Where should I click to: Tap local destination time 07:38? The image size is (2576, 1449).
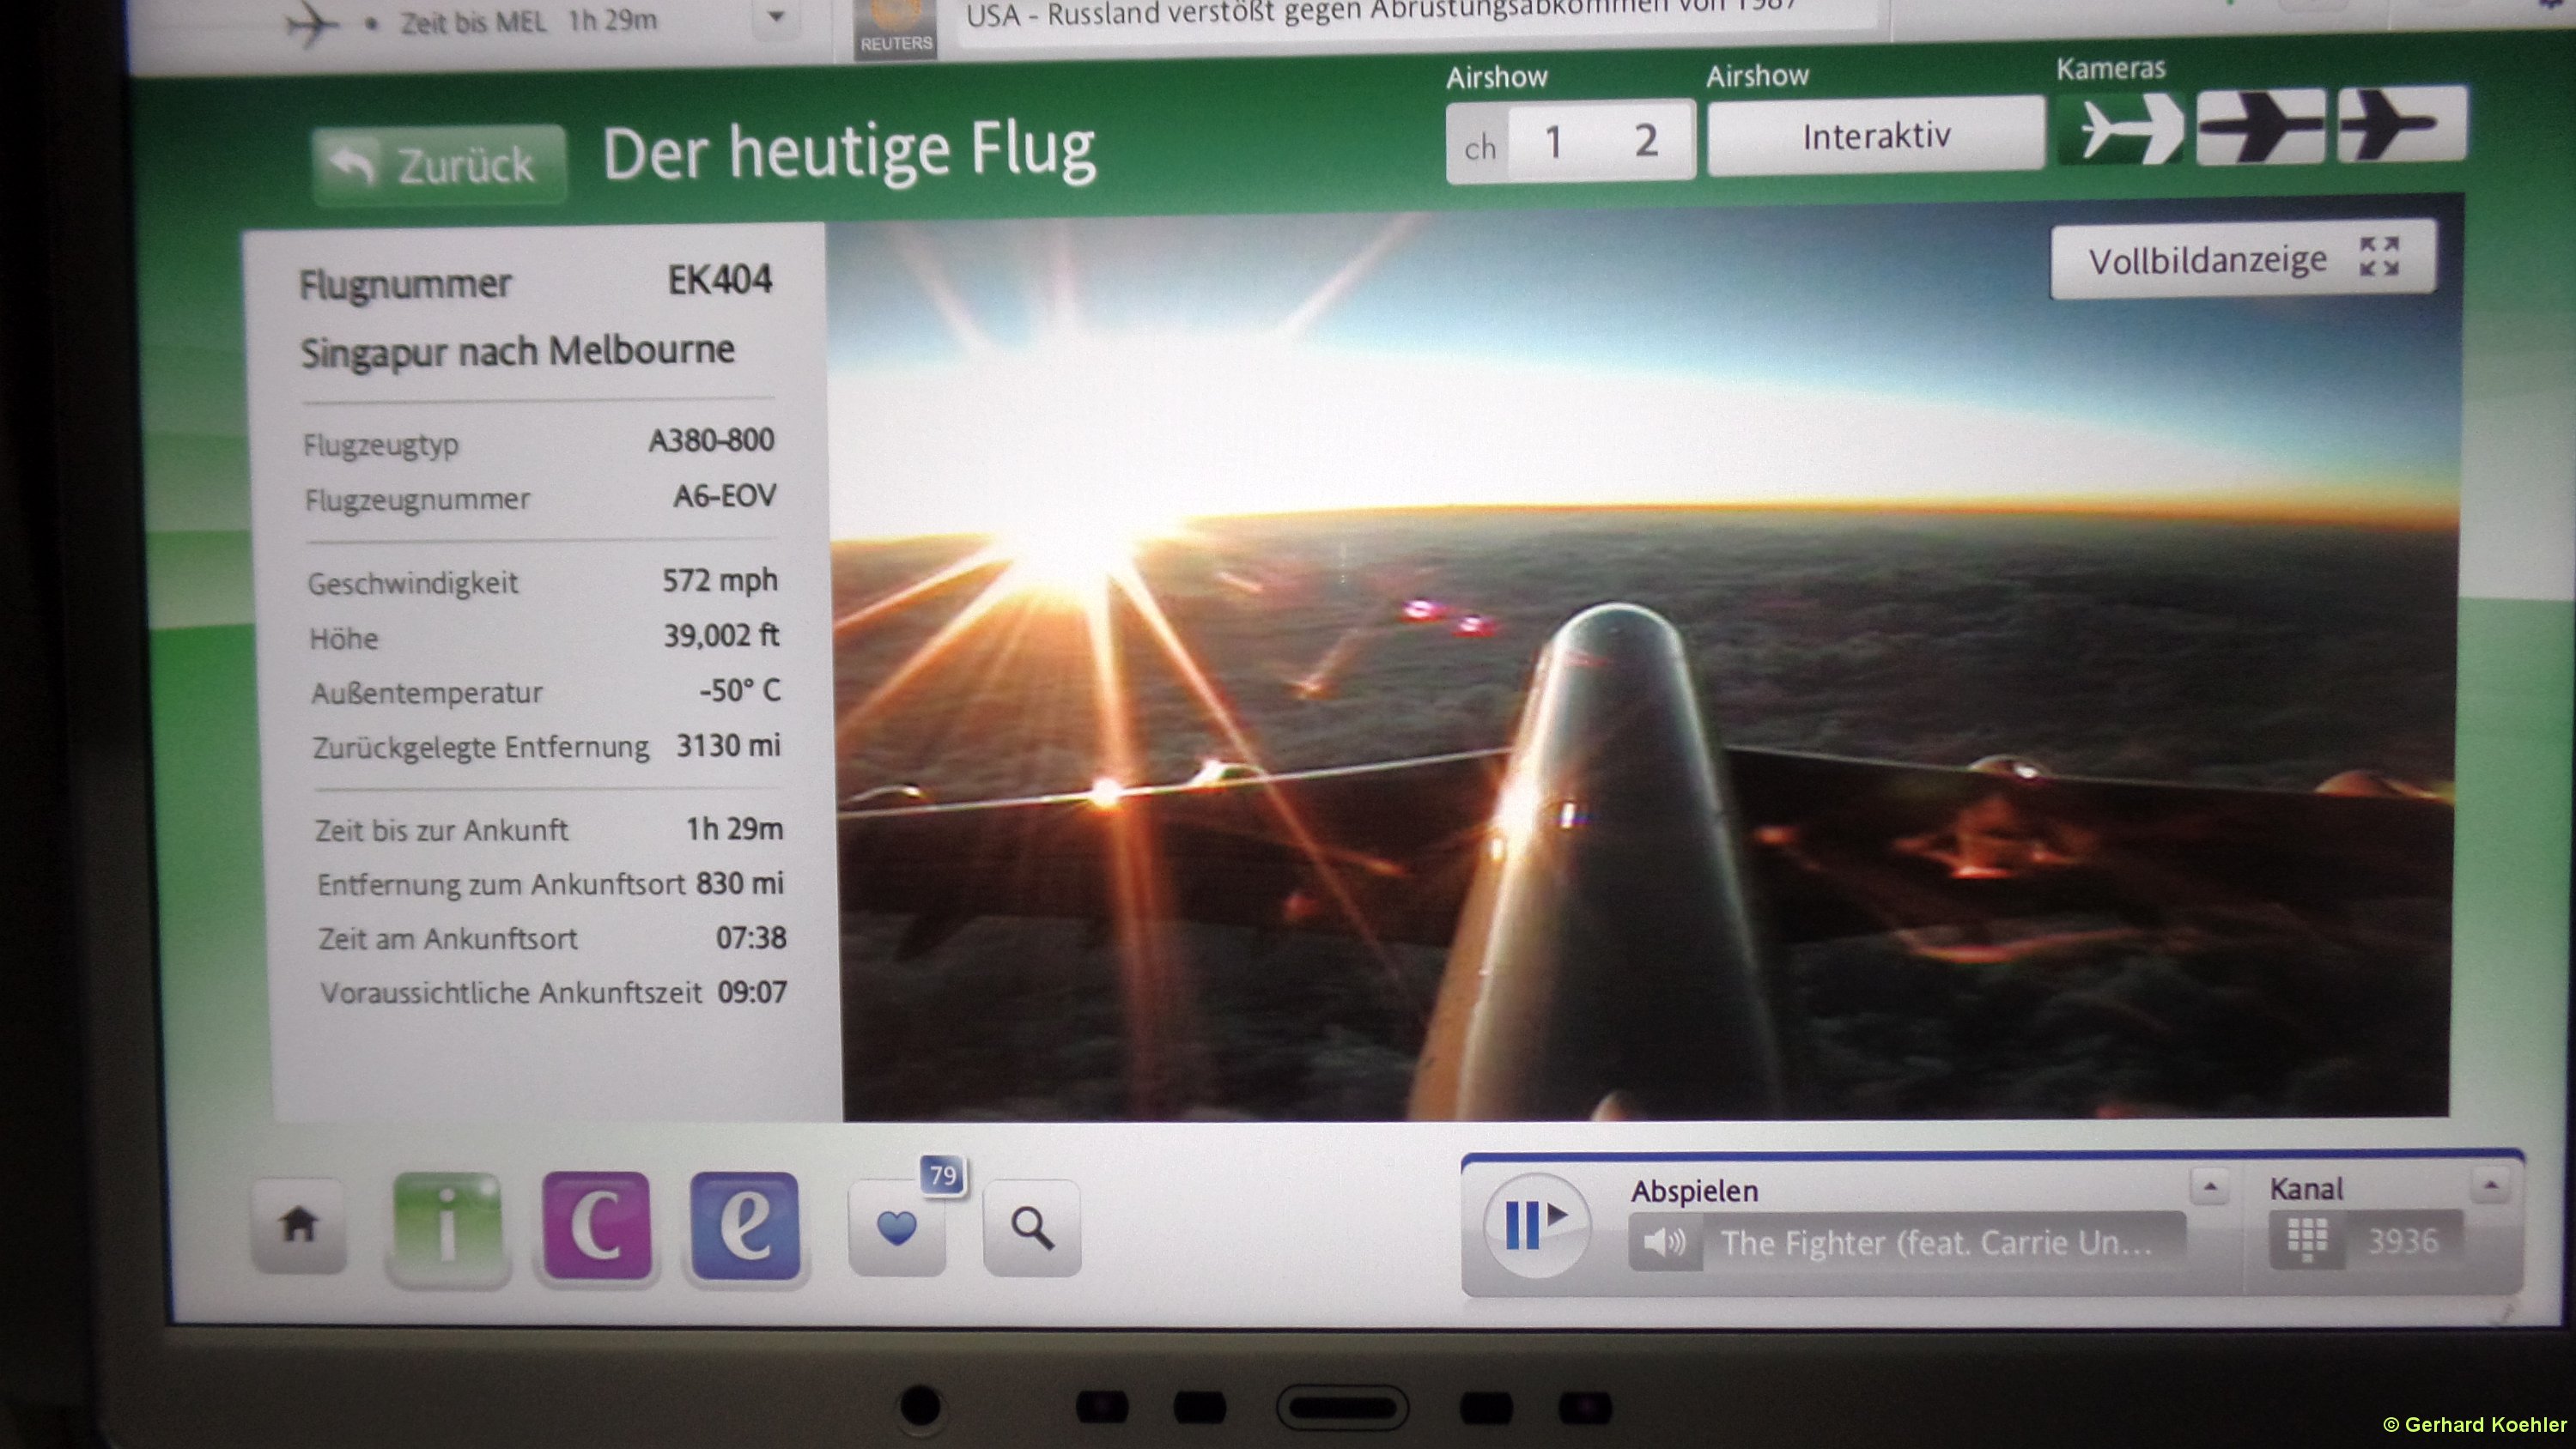[x=751, y=938]
